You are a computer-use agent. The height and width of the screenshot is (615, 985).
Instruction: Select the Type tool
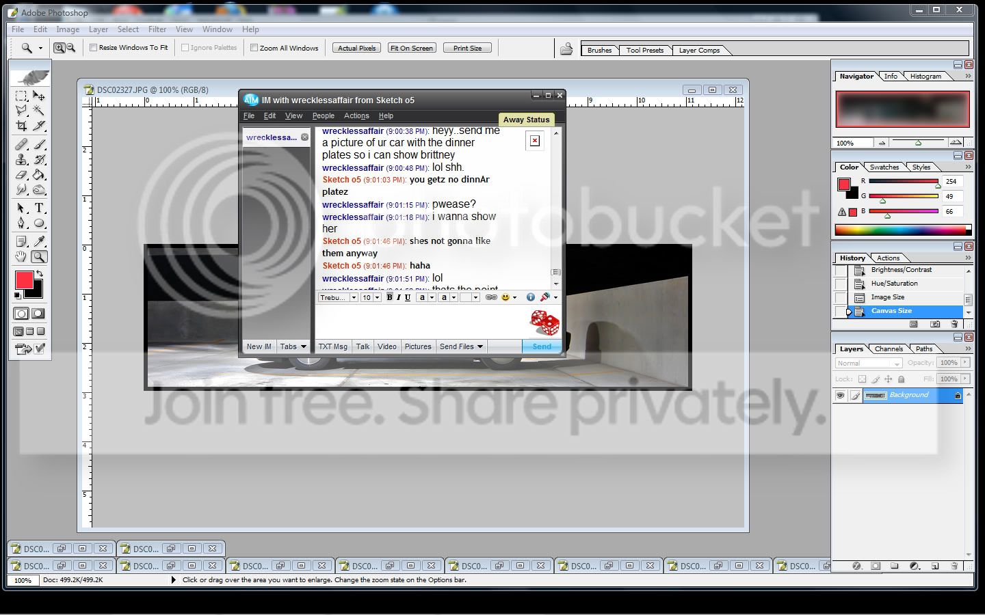pyautogui.click(x=39, y=208)
